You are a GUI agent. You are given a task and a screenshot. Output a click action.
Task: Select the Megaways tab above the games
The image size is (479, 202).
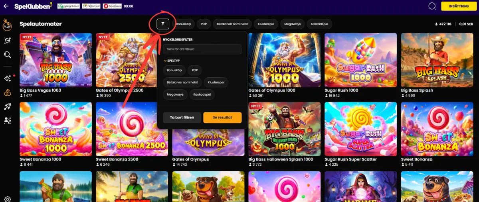point(292,24)
